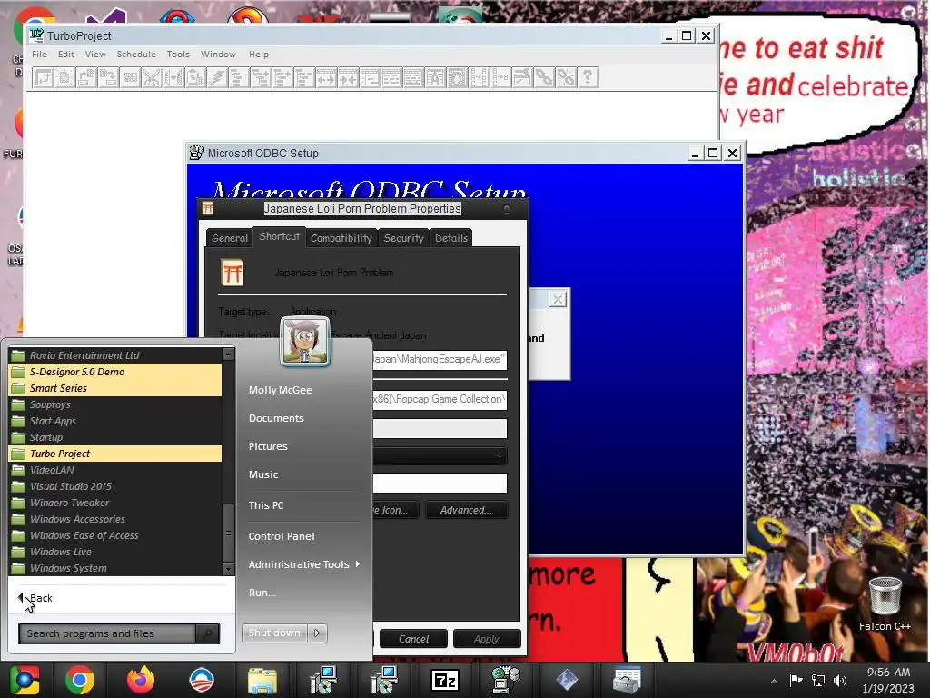This screenshot has height=698, width=930.
Task: Click the inward arrows collapse toolbar icon
Action: (348, 78)
